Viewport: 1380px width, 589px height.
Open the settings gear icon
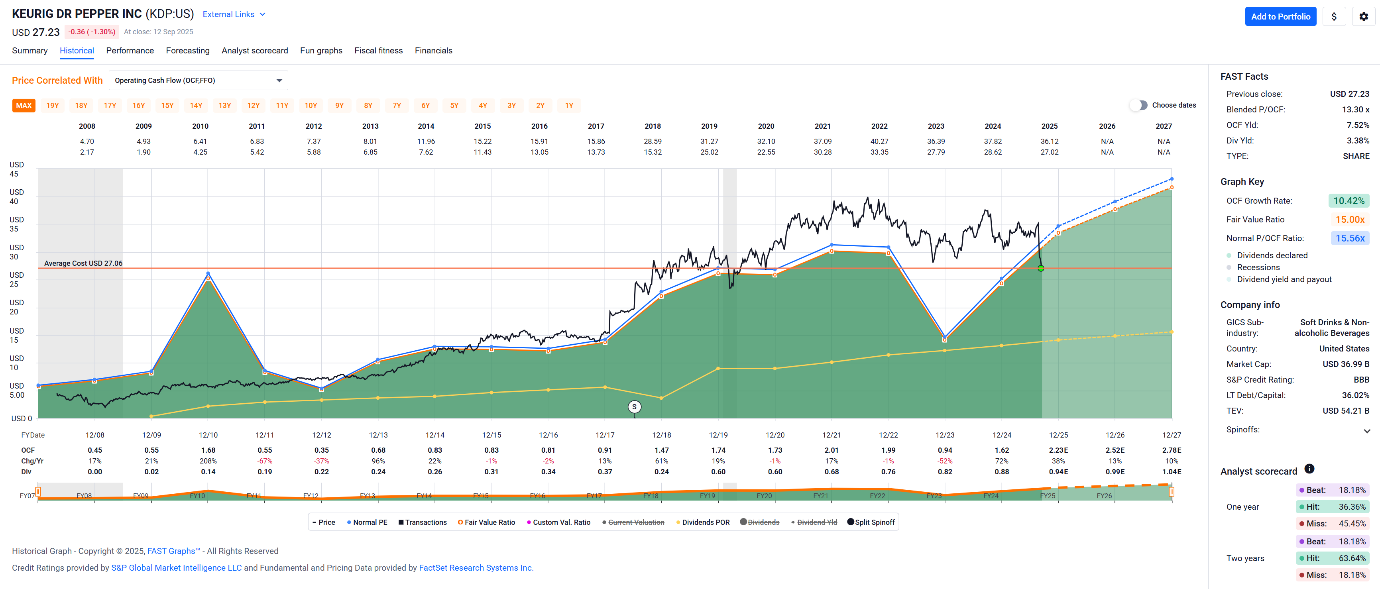(1363, 17)
